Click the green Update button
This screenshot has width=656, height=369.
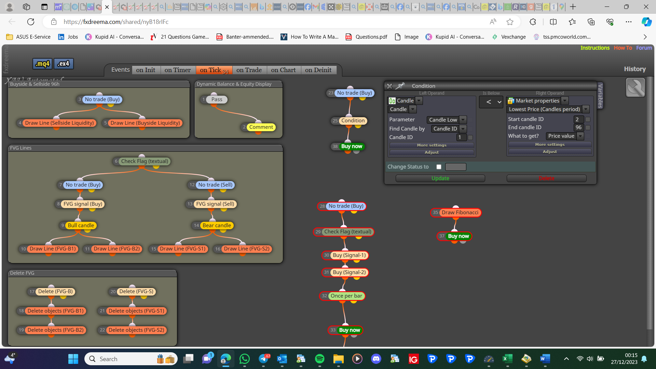(440, 178)
